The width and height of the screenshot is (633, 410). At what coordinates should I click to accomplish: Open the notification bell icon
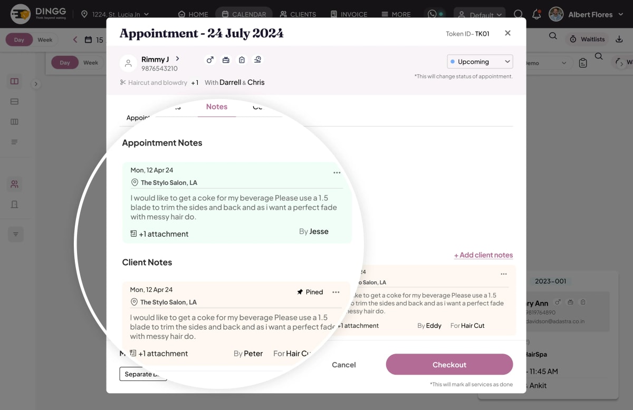coord(536,14)
